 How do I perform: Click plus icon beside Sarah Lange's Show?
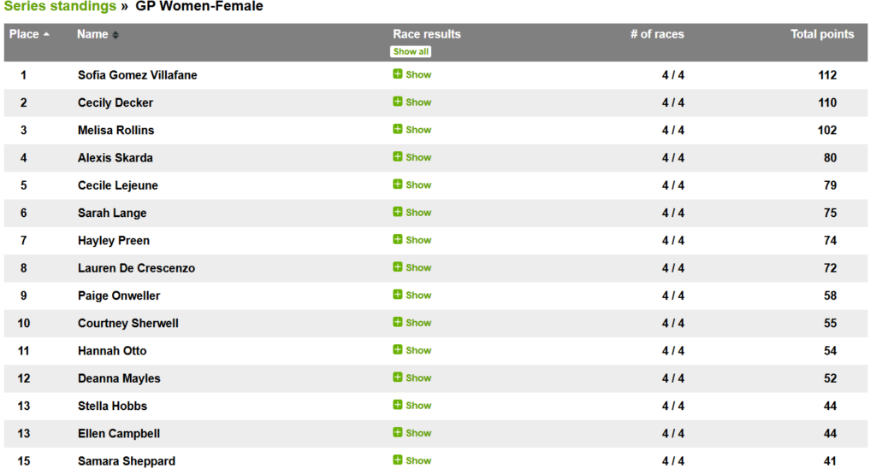coord(398,212)
